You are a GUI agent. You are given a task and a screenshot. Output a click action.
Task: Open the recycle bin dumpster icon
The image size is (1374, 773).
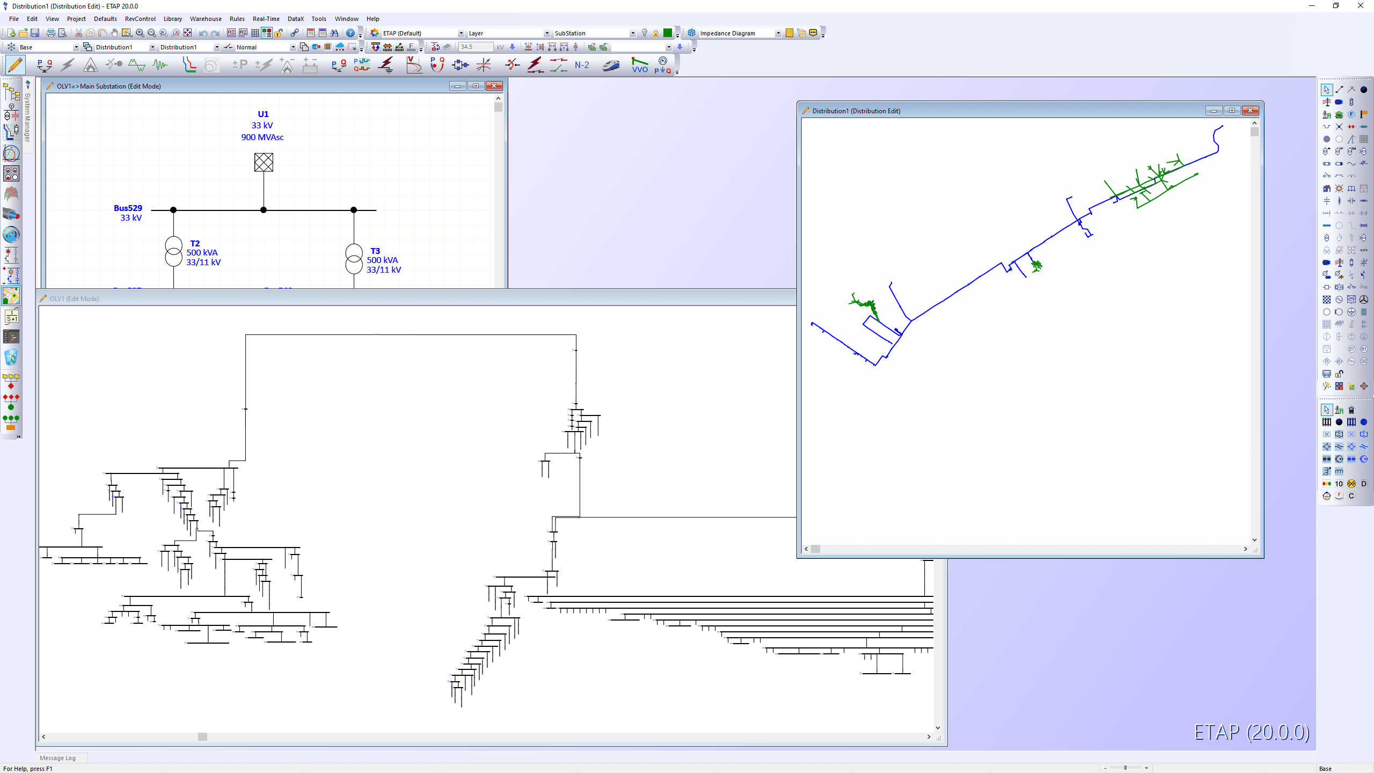(11, 357)
